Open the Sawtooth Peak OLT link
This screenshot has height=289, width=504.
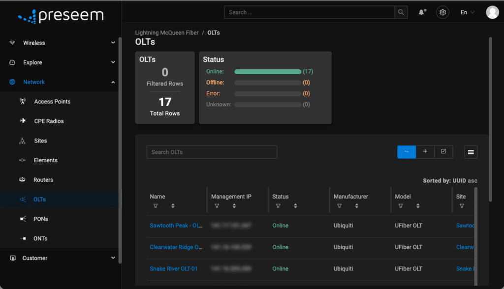click(x=176, y=226)
